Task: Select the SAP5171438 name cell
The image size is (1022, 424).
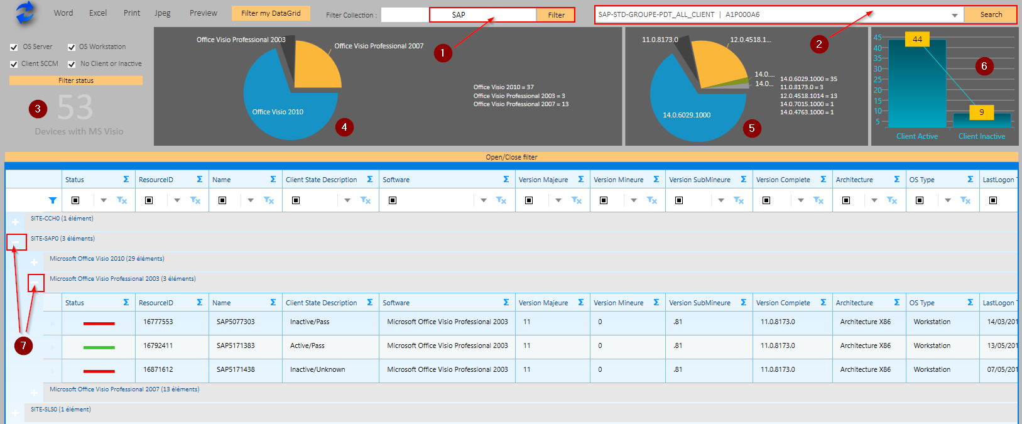Action: [246, 370]
